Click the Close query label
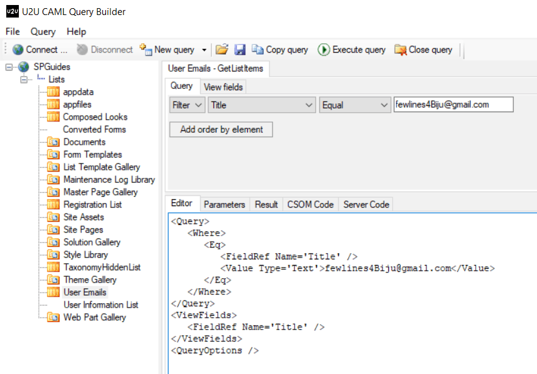 click(x=430, y=49)
